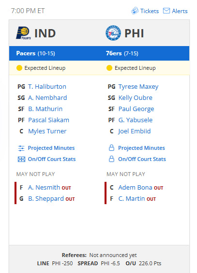This screenshot has width=197, height=273.
Task: Open Pascal Siakam player link
Action: click(x=48, y=120)
